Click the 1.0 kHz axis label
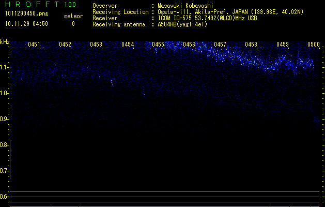Screen dimensions: 325x207 4,93
